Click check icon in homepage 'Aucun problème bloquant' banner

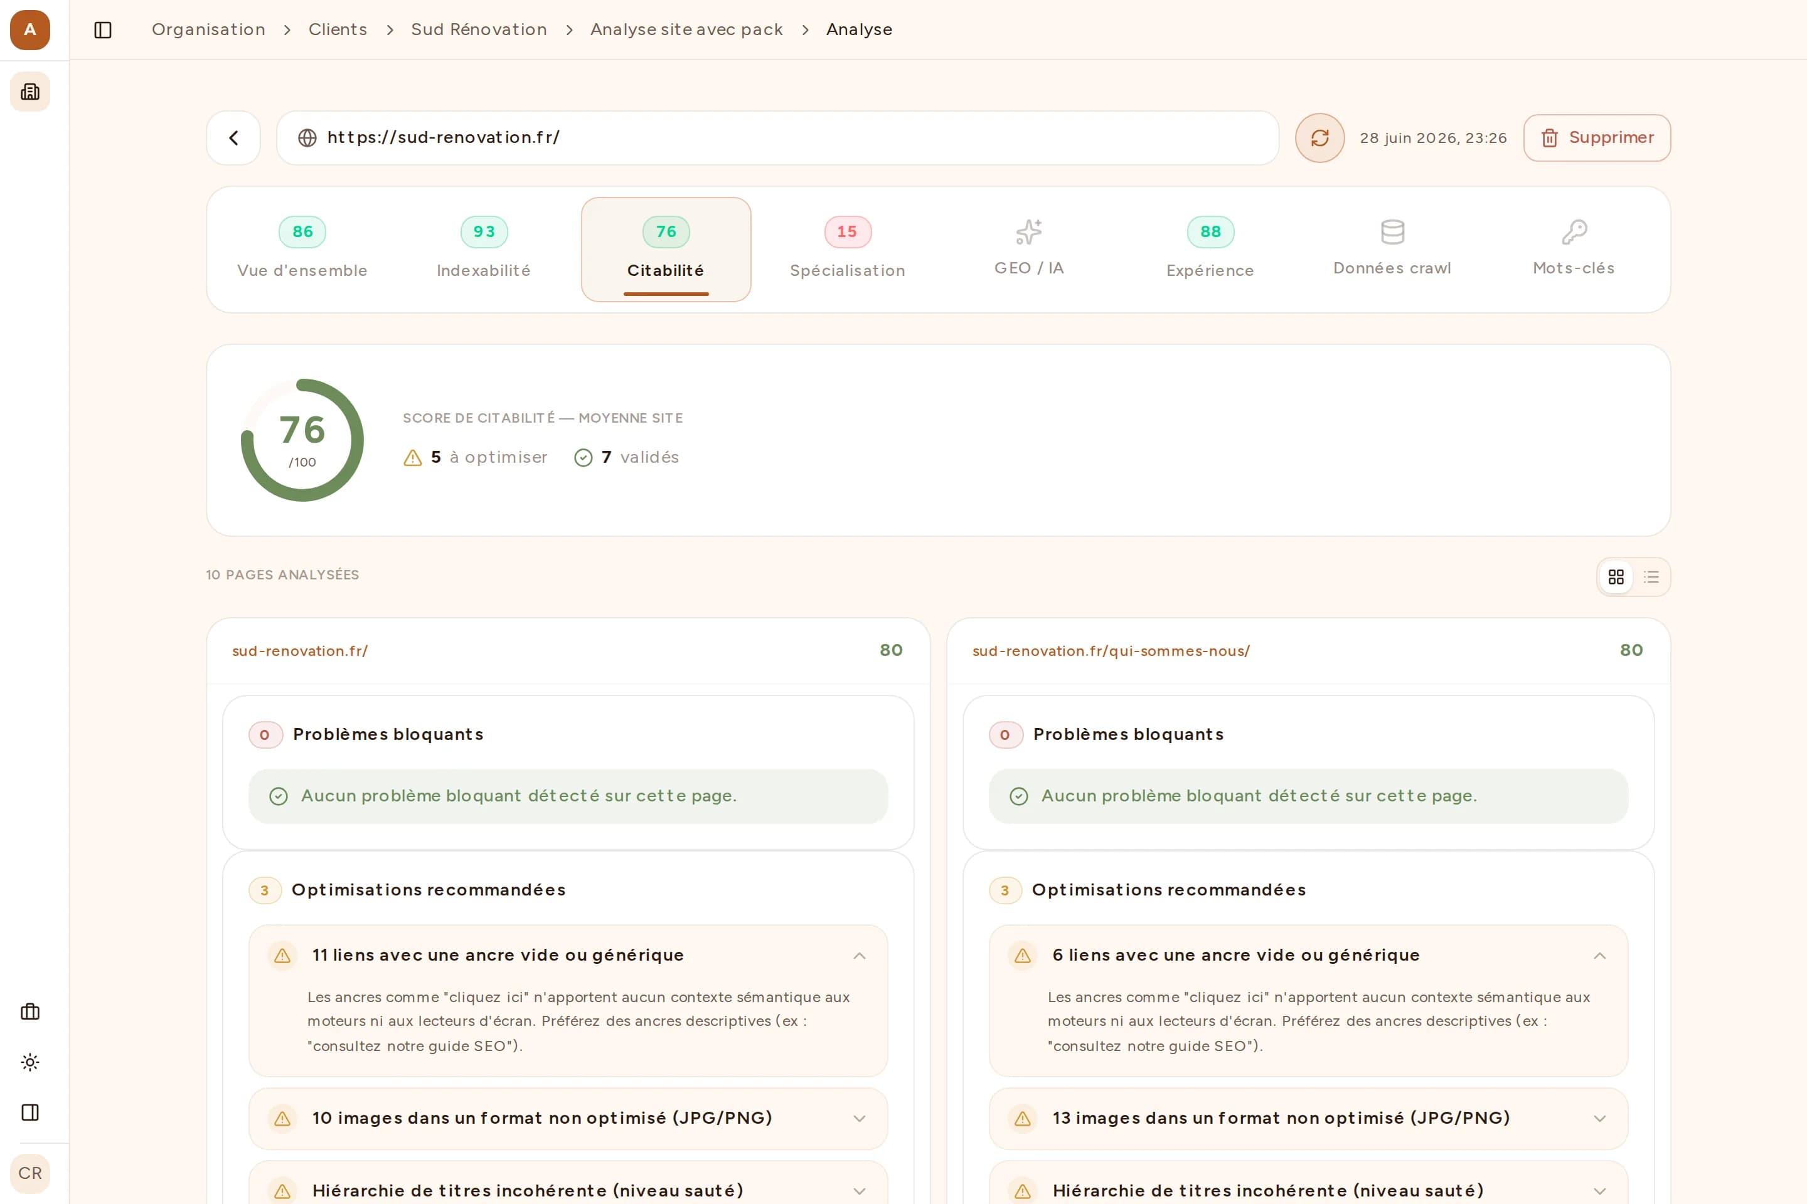[278, 796]
